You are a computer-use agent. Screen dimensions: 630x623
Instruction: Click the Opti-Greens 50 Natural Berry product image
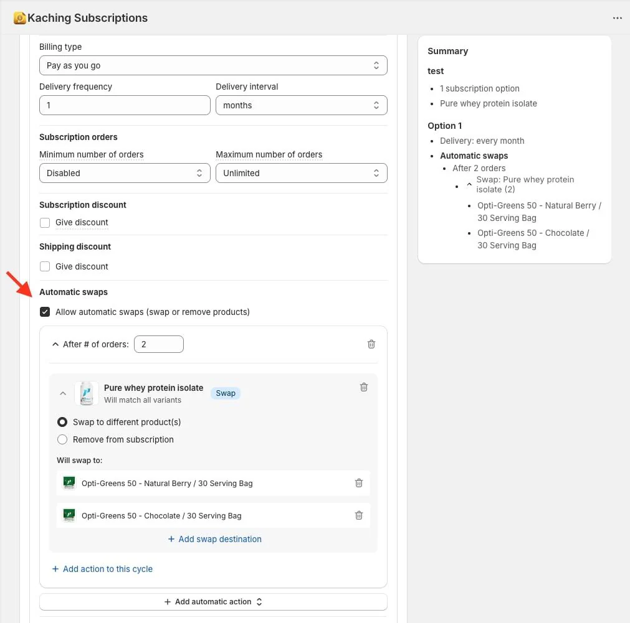pyautogui.click(x=69, y=483)
